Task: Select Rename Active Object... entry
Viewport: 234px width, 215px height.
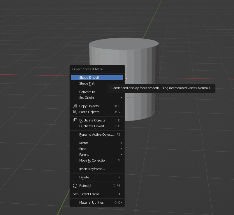Action: 97,135
